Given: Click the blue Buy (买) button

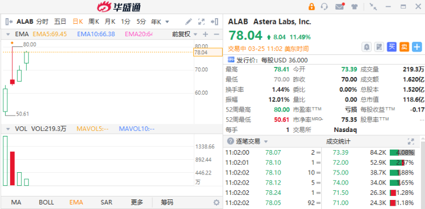Looking at the screenshot, I should coord(392,47).
